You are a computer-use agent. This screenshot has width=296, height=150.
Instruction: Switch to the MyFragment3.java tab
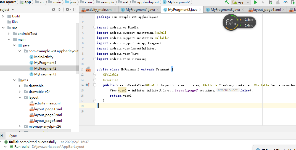click(225, 10)
